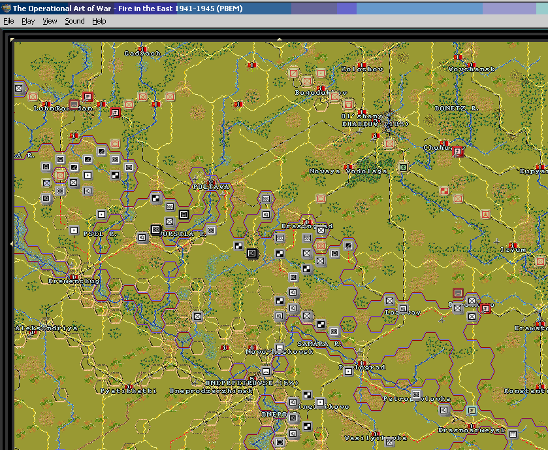
Task: Select black counter beside the VORSKLA R. label
Action: (156, 230)
